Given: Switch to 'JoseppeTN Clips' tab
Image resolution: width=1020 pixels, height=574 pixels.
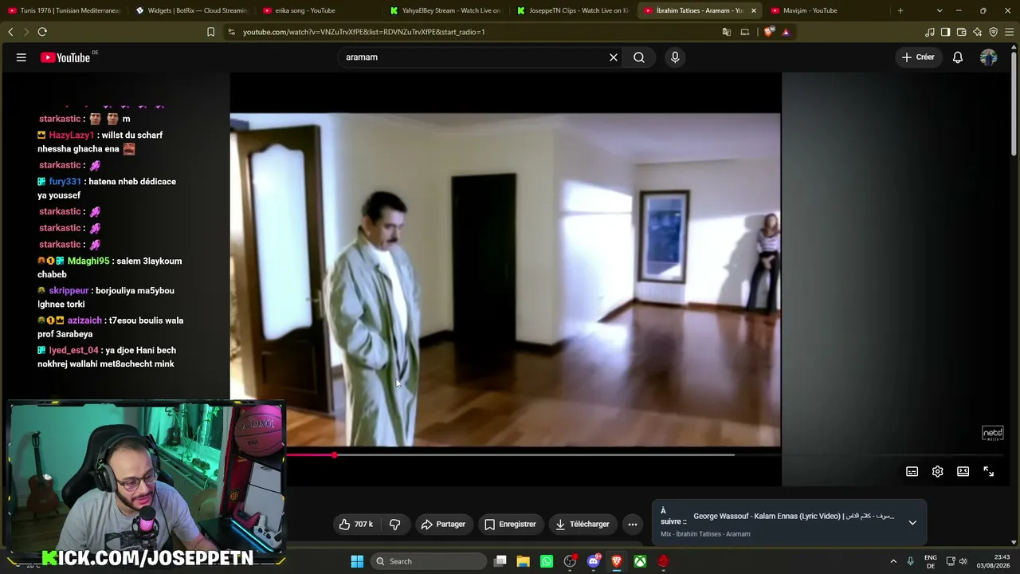Looking at the screenshot, I should (x=574, y=10).
